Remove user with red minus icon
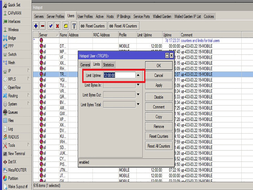Viewport: 253px width, 190px height. (x=43, y=26)
